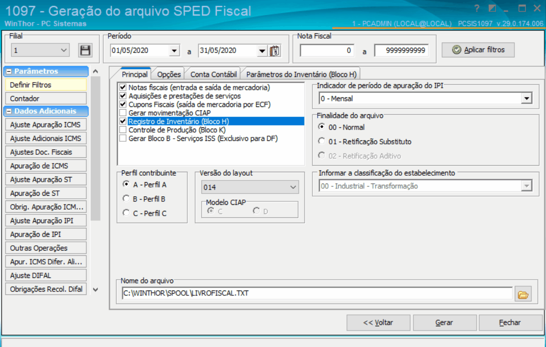
Task: Click the help question mark icon
Action: [x=477, y=8]
